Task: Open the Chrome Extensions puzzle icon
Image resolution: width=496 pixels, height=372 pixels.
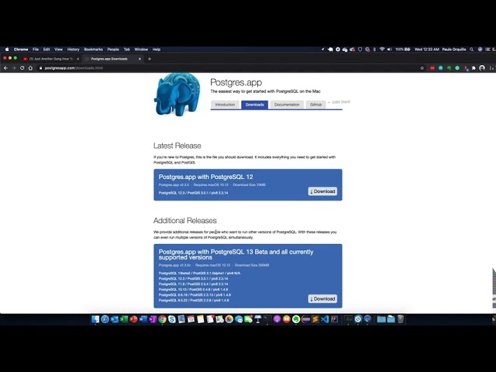Action: pyautogui.click(x=474, y=68)
